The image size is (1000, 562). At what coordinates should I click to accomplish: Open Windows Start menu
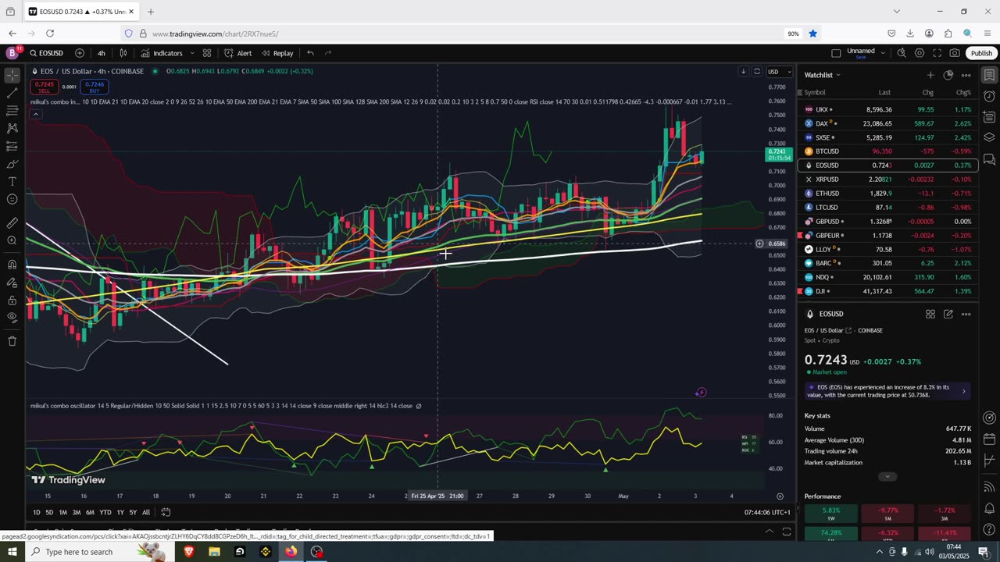[x=12, y=552]
